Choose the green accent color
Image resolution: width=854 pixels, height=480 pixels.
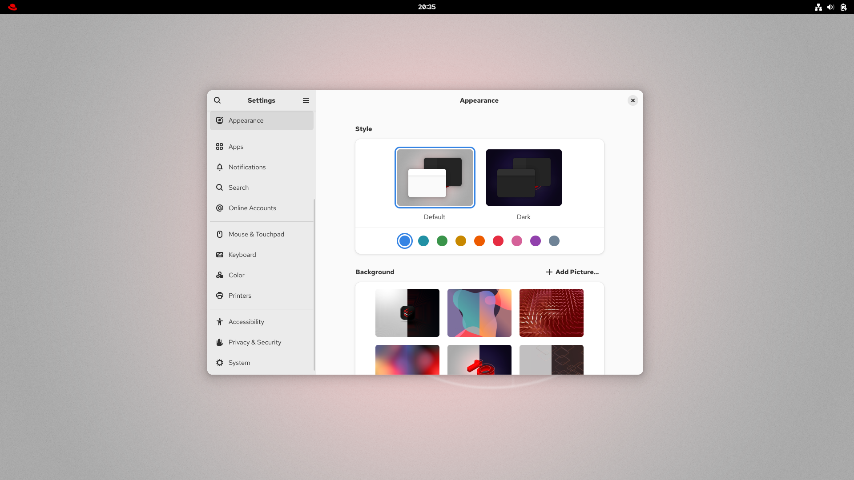tap(442, 241)
